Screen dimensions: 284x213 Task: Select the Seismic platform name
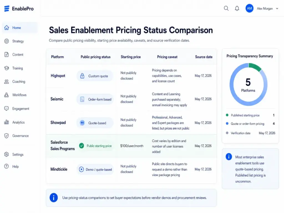click(x=57, y=99)
